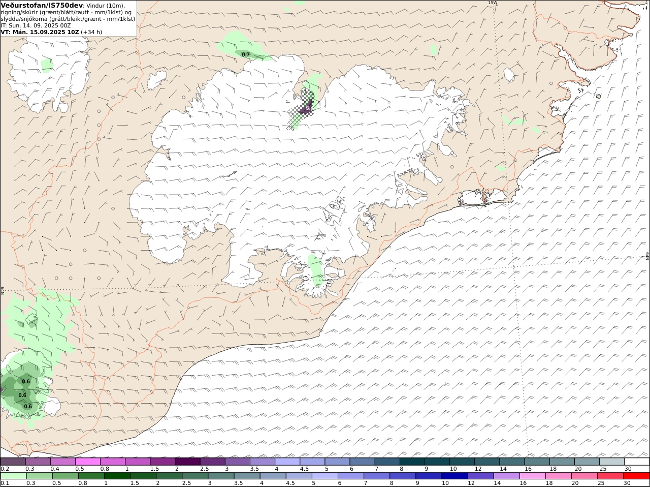Image resolution: width=650 pixels, height=487 pixels.
Task: Click the '14' label in the upper legend row
Action: click(x=503, y=469)
